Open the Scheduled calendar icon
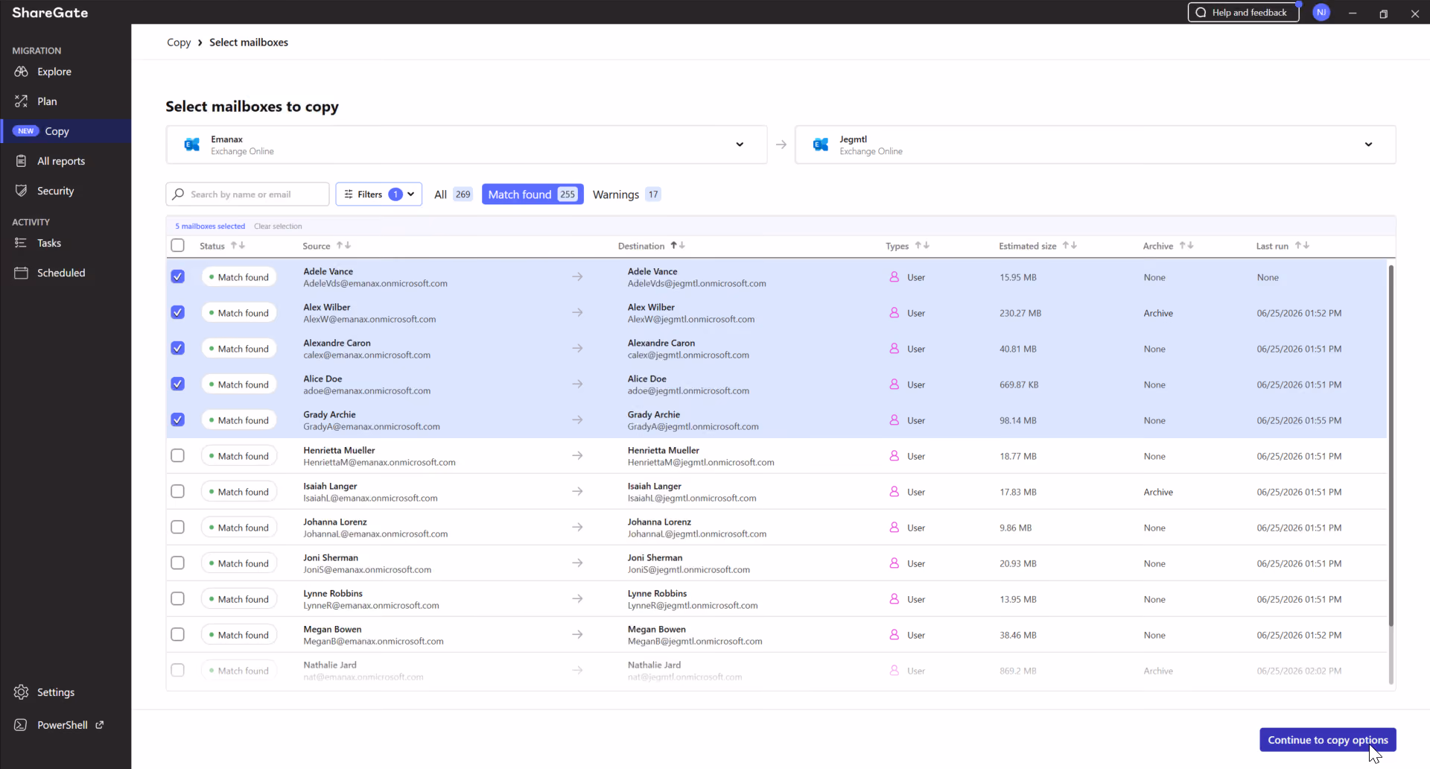The image size is (1430, 769). pyautogui.click(x=21, y=273)
